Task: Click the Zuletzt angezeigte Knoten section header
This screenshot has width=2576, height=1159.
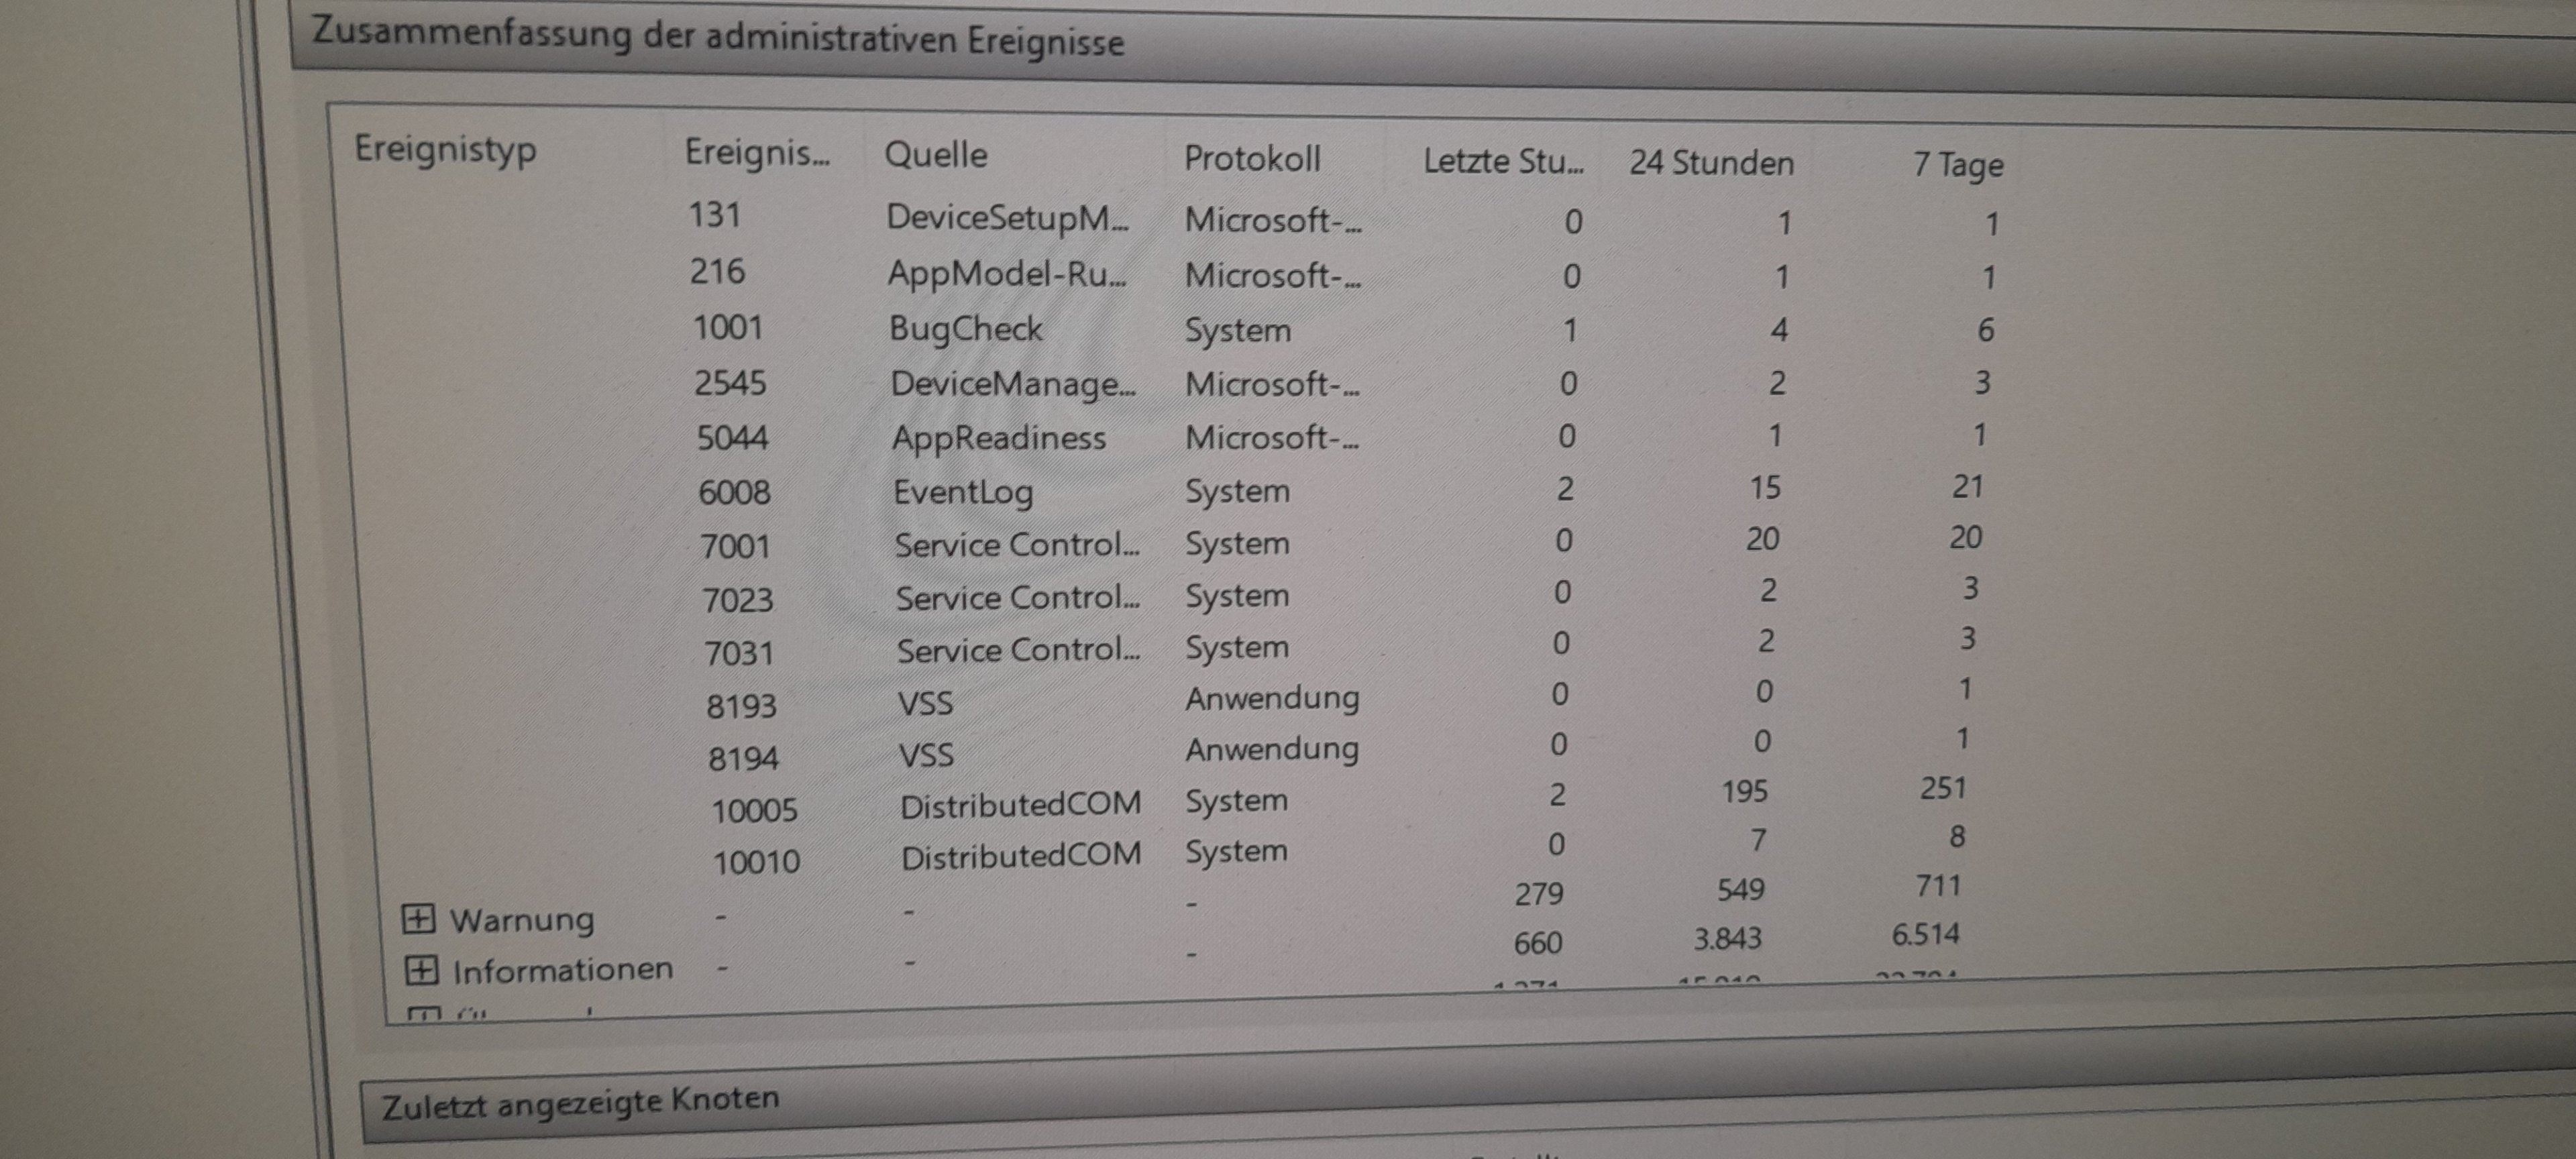Action: pos(580,1103)
